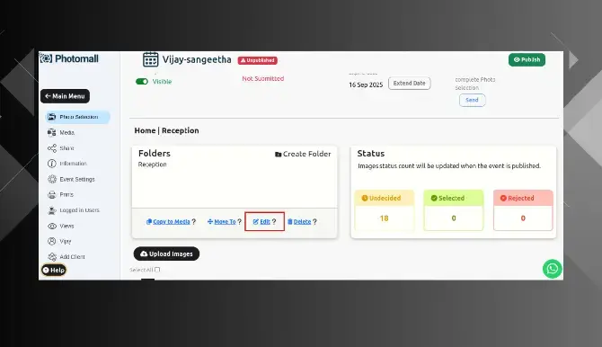The width and height of the screenshot is (602, 347).
Task: Open Event Settings in the sidebar
Action: [71, 179]
